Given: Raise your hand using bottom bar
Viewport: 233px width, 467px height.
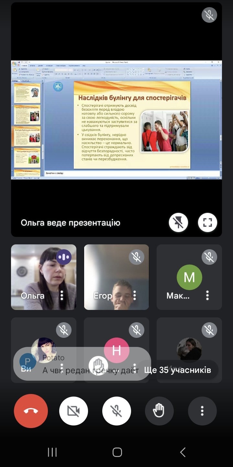Looking at the screenshot, I should click(159, 411).
